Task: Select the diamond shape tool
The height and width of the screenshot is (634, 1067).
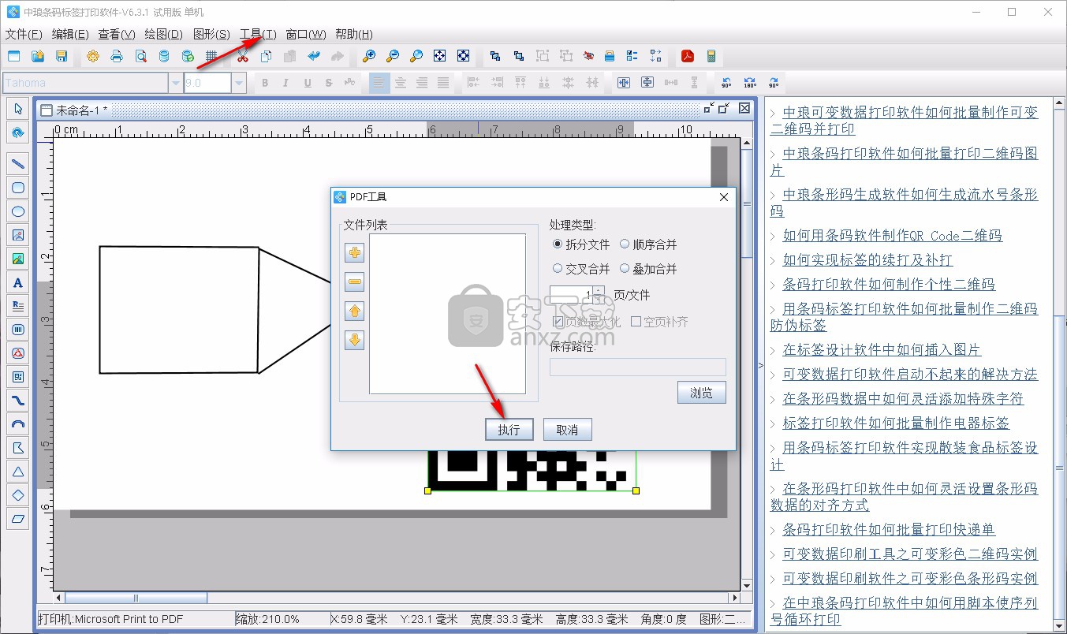Action: [18, 495]
